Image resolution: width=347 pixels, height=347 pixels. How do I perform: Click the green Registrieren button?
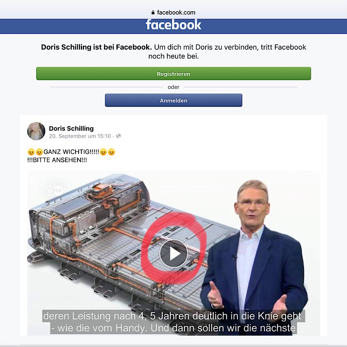click(x=173, y=74)
